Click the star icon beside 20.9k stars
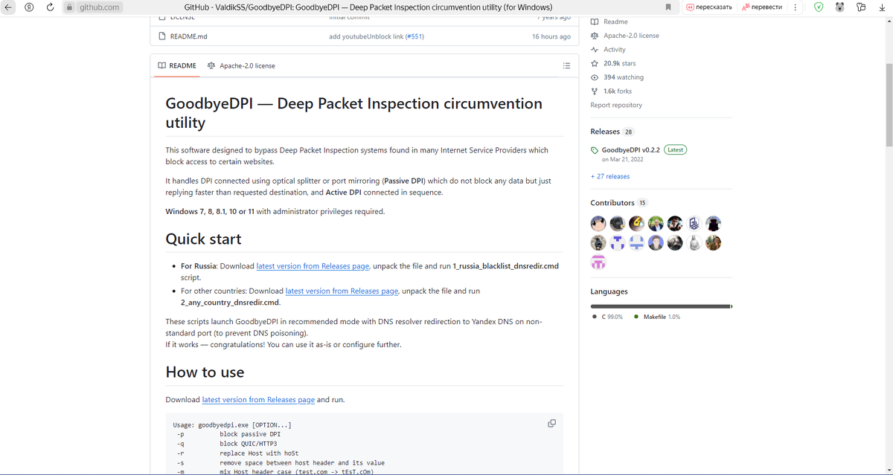The image size is (893, 475). pyautogui.click(x=595, y=63)
